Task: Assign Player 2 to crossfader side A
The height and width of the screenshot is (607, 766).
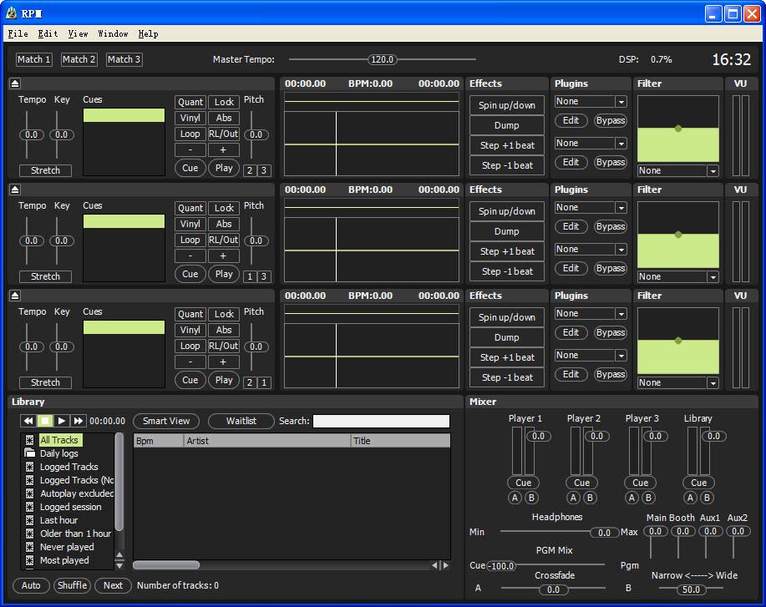Action: tap(574, 498)
